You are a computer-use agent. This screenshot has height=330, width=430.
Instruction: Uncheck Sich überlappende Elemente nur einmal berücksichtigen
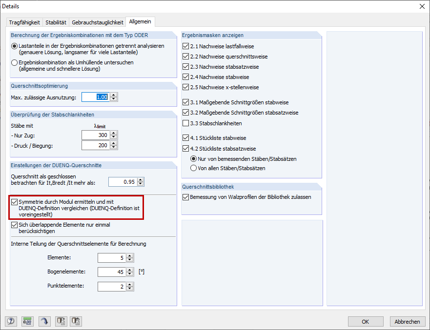click(14, 225)
